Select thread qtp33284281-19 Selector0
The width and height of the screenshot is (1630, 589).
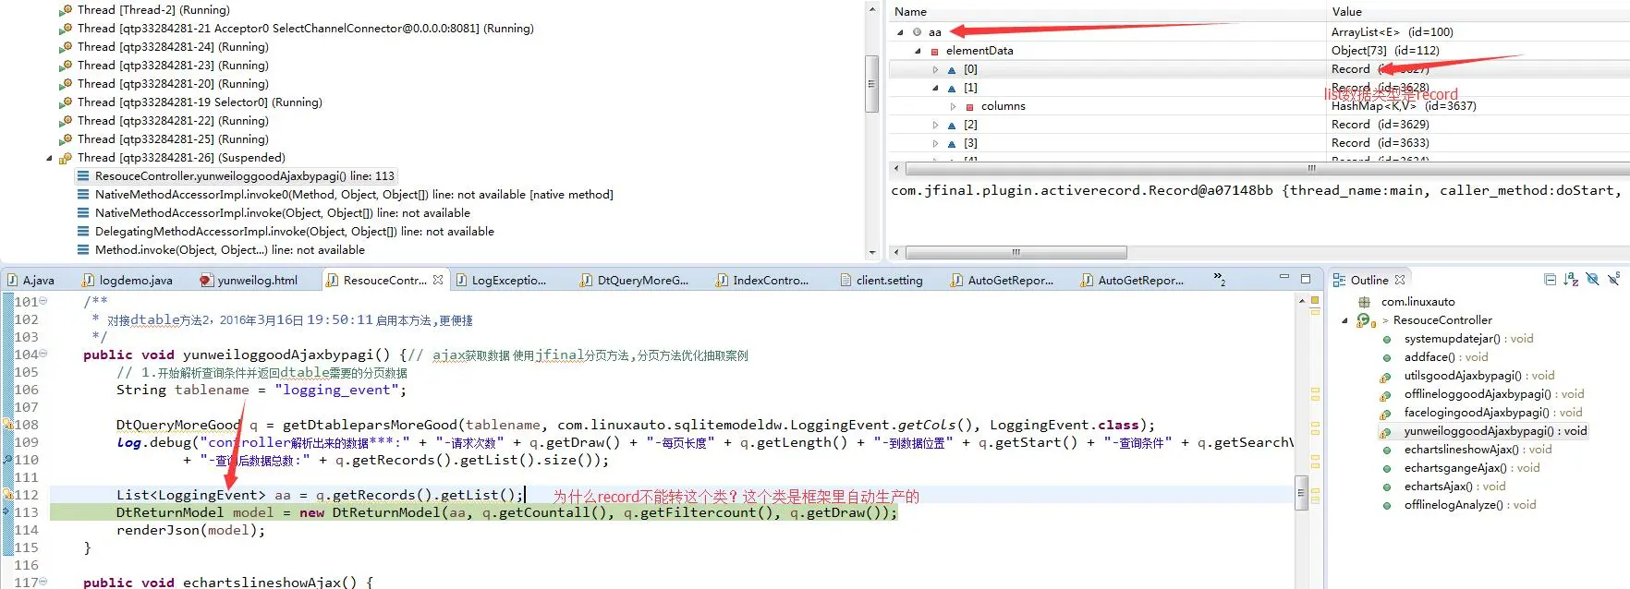tap(191, 102)
